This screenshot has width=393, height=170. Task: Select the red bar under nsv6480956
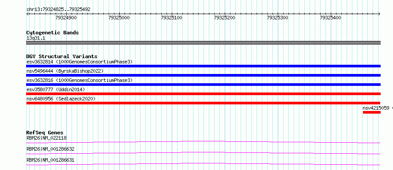pos(203,103)
